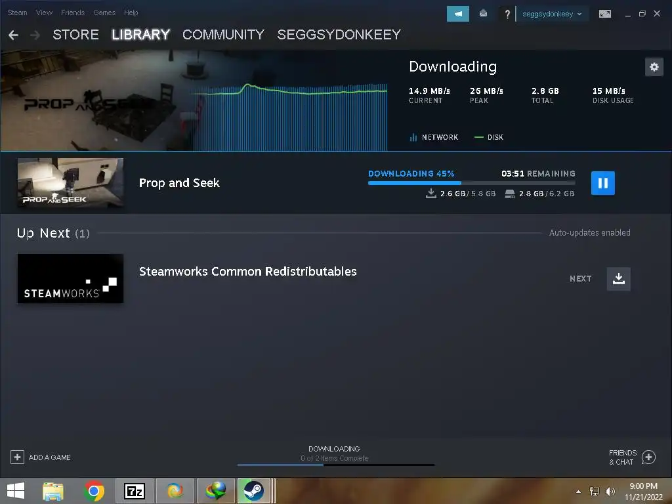672x504 pixels.
Task: Click the download size icon 2.6 GB
Action: coord(430,194)
